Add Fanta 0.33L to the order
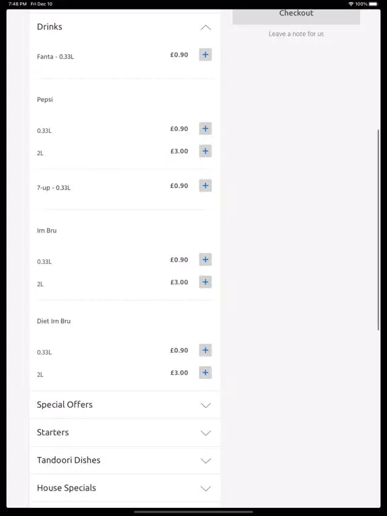 [x=205, y=54]
